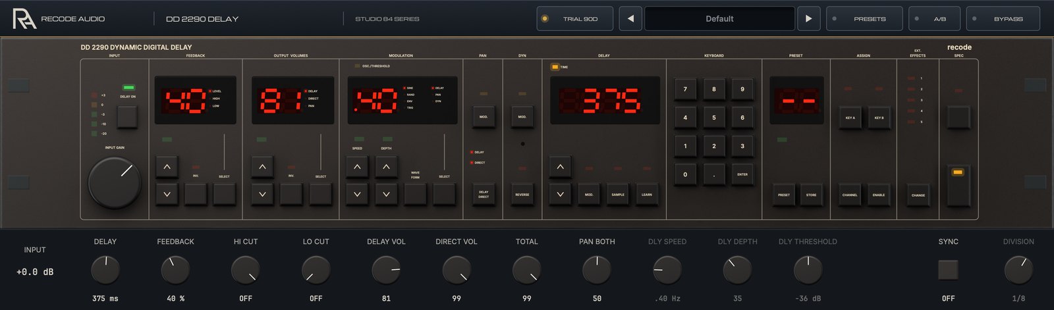The image size is (1054, 310).
Task: Click the Key B button
Action: pyautogui.click(x=879, y=118)
